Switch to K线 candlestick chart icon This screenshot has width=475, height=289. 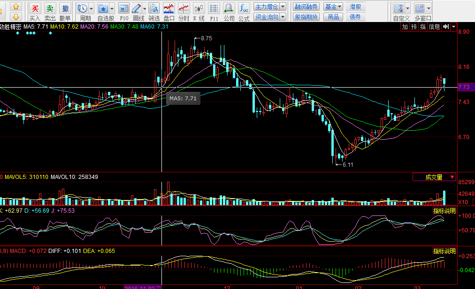199,8
